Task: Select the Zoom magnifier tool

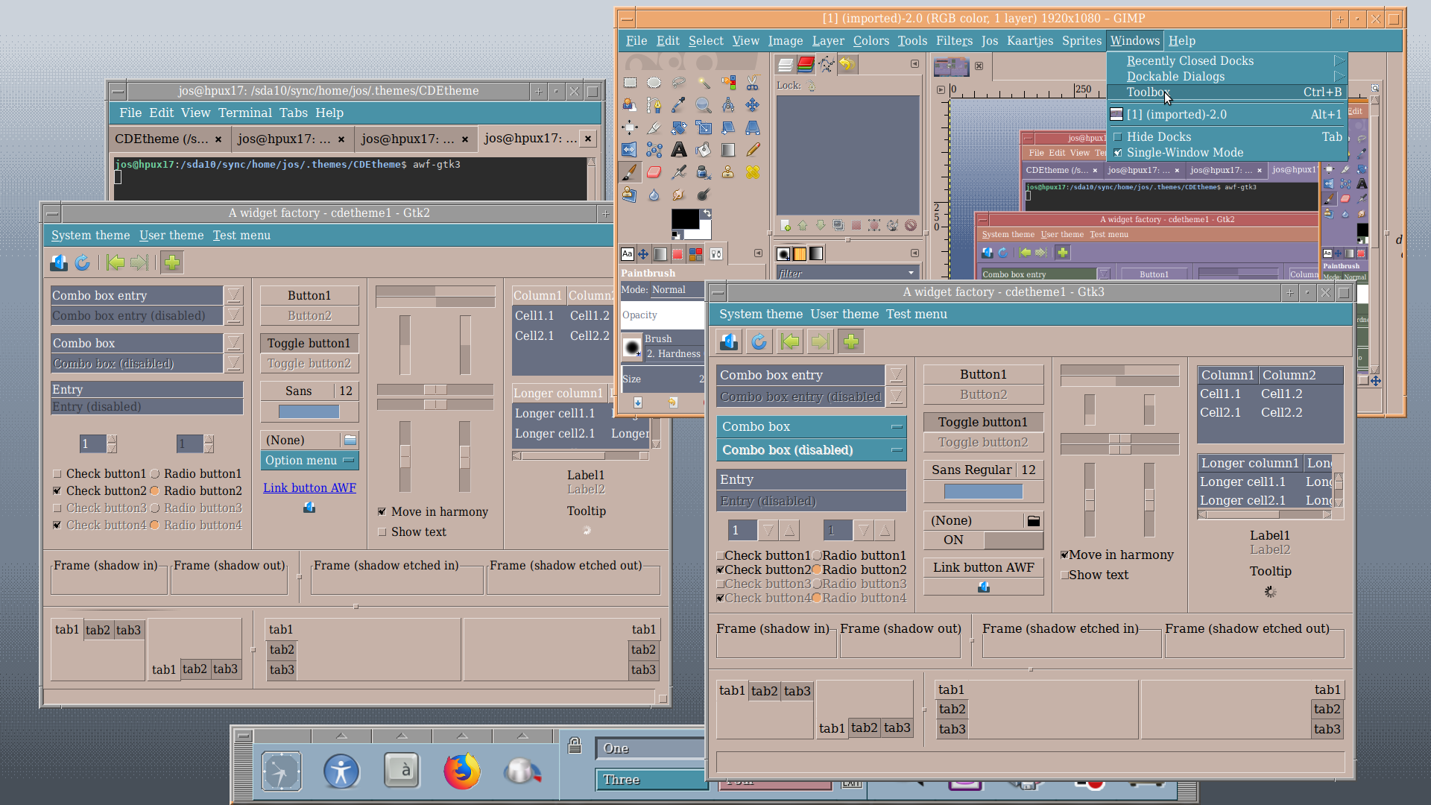Action: (703, 105)
